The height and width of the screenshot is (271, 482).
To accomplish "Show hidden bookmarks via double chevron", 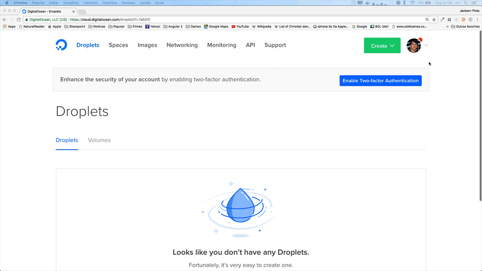I will (x=447, y=27).
